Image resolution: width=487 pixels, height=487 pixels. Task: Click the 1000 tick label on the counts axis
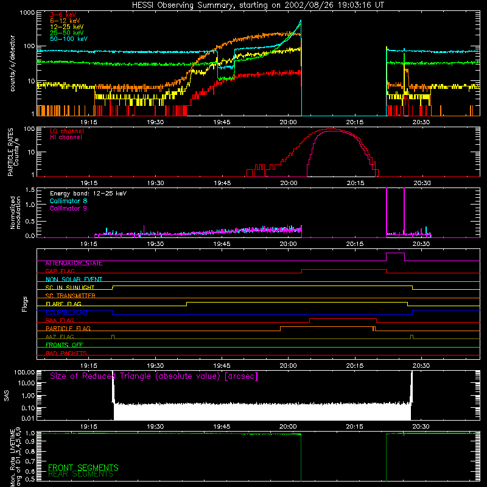(x=27, y=13)
